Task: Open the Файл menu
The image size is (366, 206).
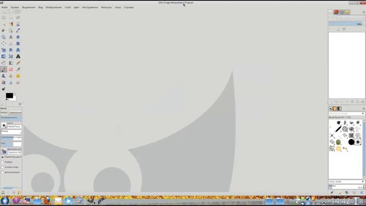Action: coord(5,7)
